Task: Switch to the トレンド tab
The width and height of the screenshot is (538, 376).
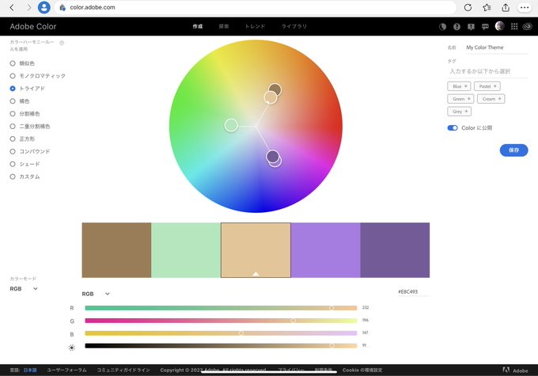Action: point(255,26)
